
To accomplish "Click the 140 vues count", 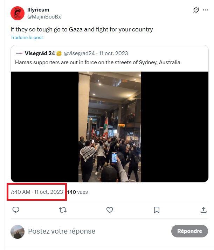I will pos(77,192).
